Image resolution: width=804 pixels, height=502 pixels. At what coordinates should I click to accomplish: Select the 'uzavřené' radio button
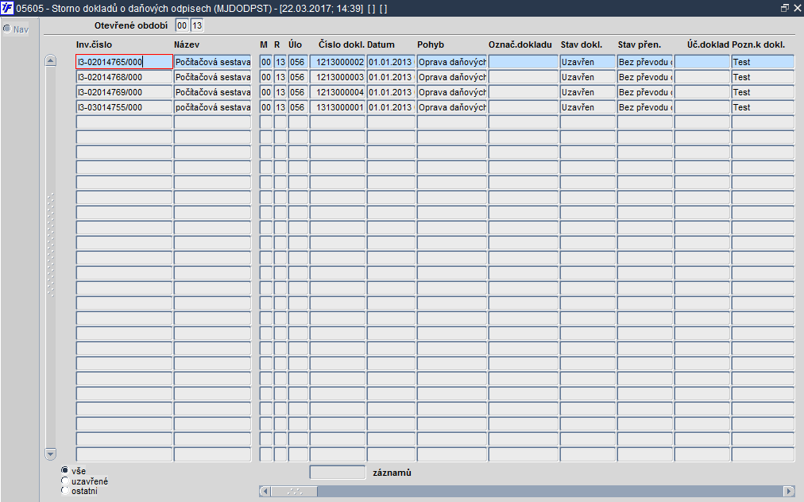click(x=64, y=481)
